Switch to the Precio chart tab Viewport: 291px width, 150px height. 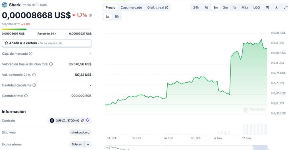pos(111,8)
